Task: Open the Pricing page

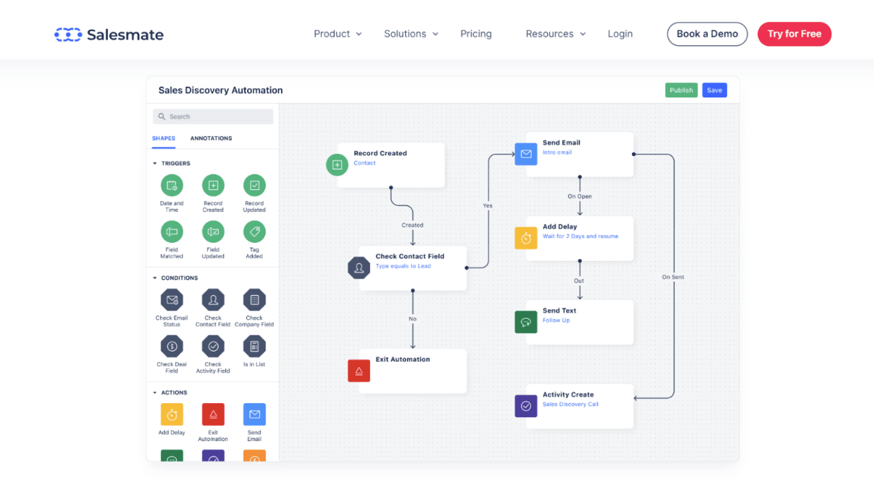Action: [x=476, y=34]
